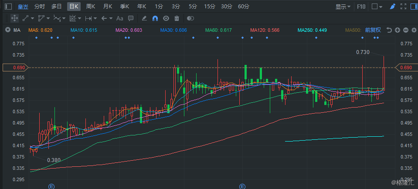
Task: Toggle the blue drawing brush icon
Action: pos(392,7)
